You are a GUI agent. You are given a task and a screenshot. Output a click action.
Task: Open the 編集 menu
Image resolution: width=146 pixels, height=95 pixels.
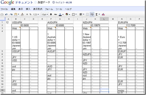coord(13,9)
